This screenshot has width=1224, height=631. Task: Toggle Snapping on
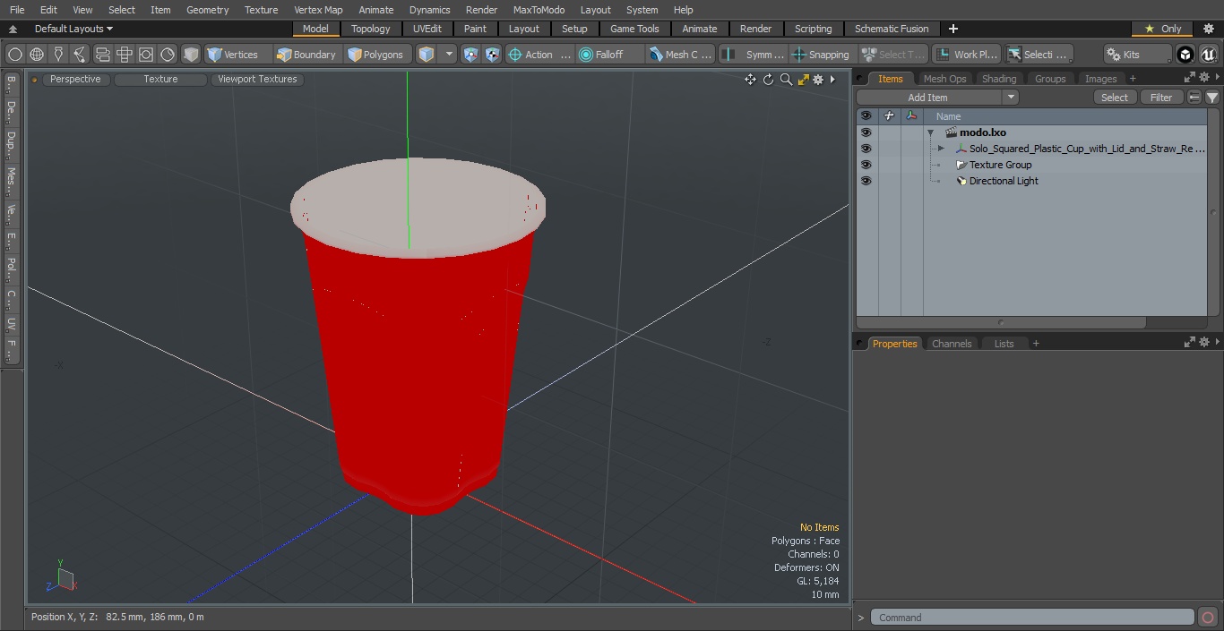821,55
